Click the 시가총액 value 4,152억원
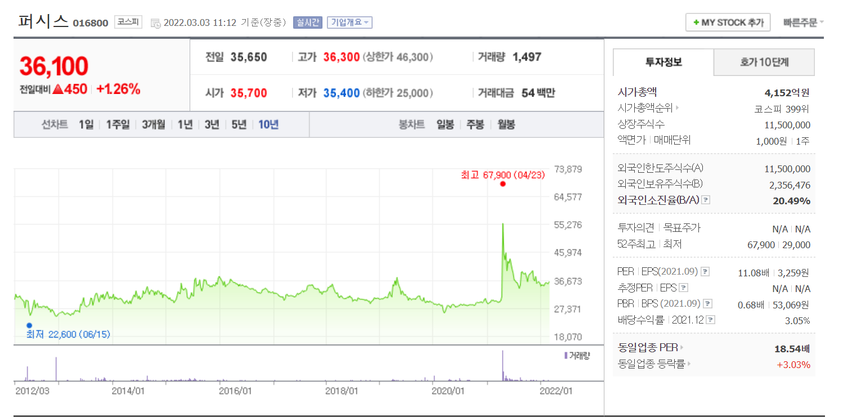Viewport: 843px width, 417px height. [x=786, y=93]
